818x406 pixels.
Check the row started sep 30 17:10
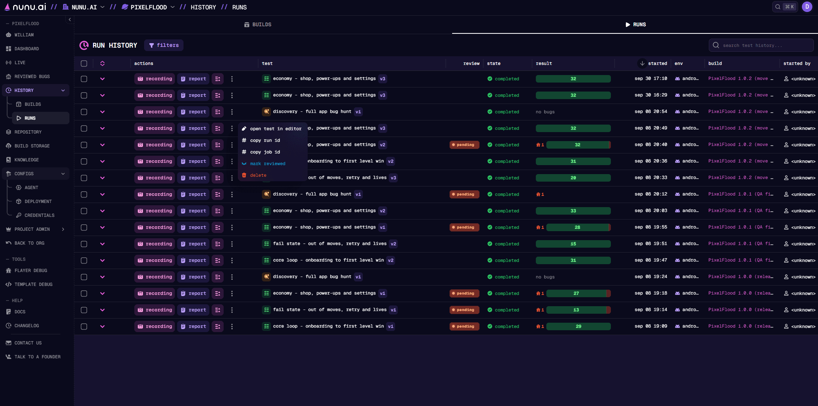pyautogui.click(x=84, y=79)
